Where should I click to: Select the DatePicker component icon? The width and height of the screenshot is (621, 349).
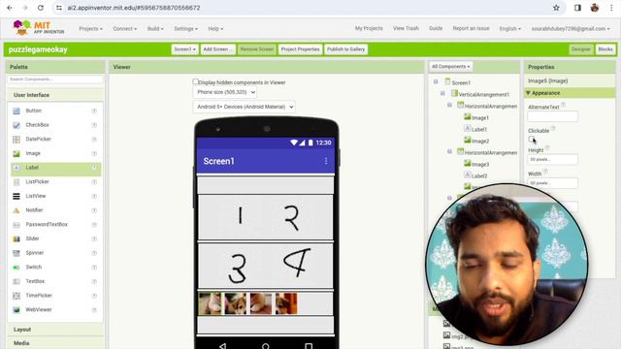(16, 140)
